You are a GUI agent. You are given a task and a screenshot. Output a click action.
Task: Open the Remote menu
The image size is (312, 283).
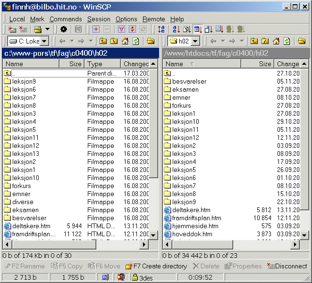click(153, 19)
